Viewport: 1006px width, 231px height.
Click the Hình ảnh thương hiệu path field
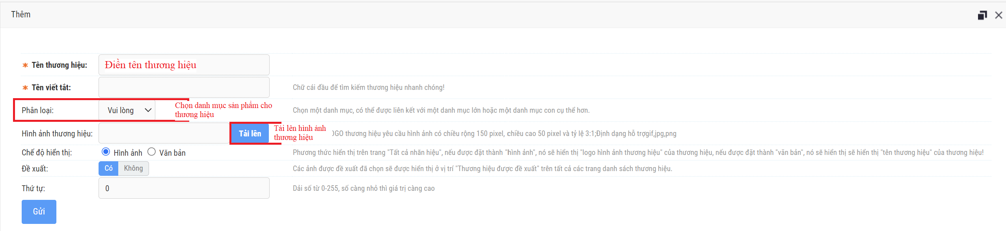[164, 133]
